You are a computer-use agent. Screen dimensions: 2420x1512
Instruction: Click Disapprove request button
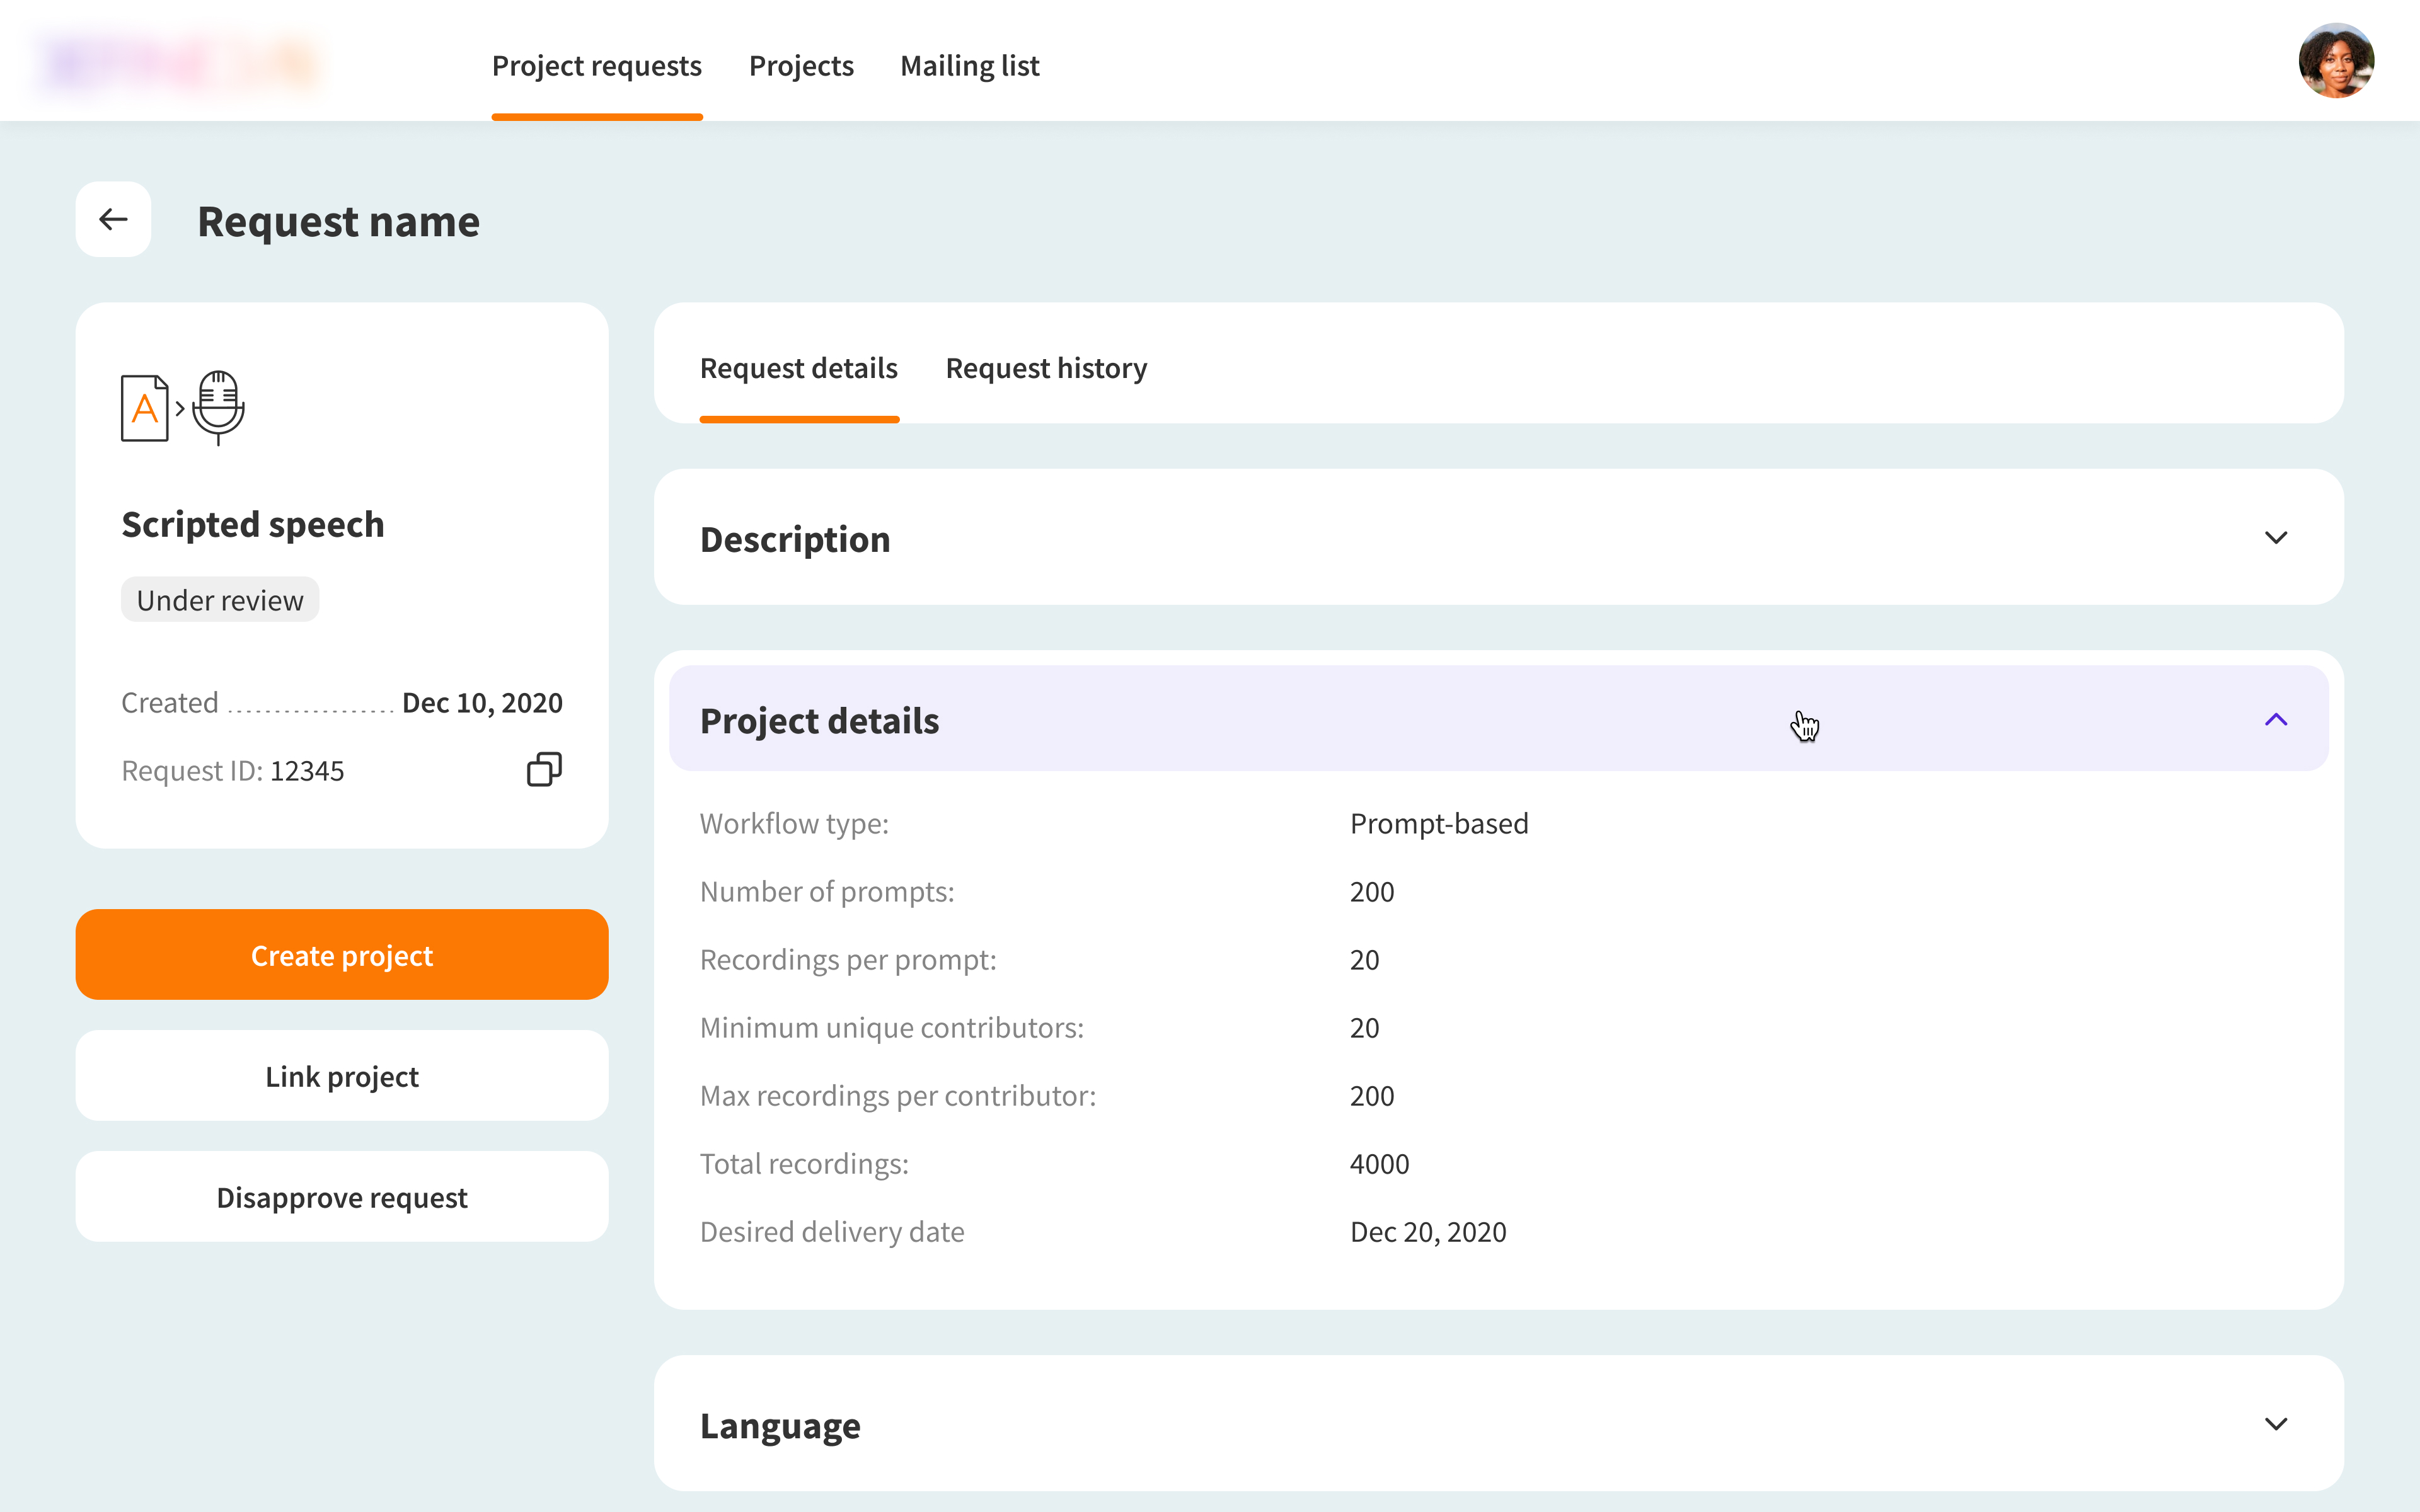click(342, 1197)
